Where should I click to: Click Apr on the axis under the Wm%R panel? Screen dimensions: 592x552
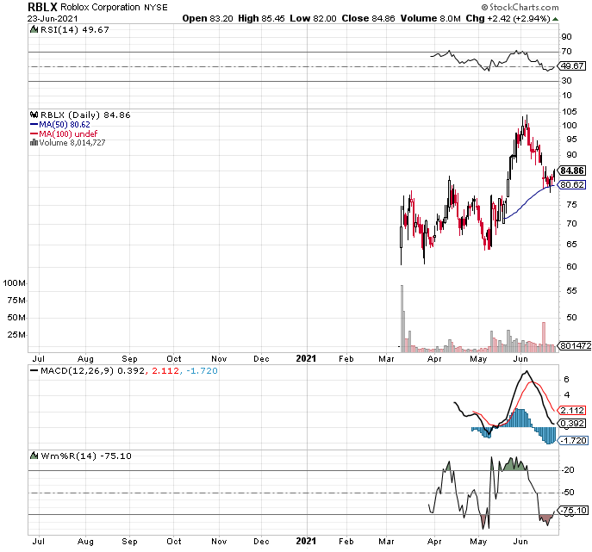point(434,541)
